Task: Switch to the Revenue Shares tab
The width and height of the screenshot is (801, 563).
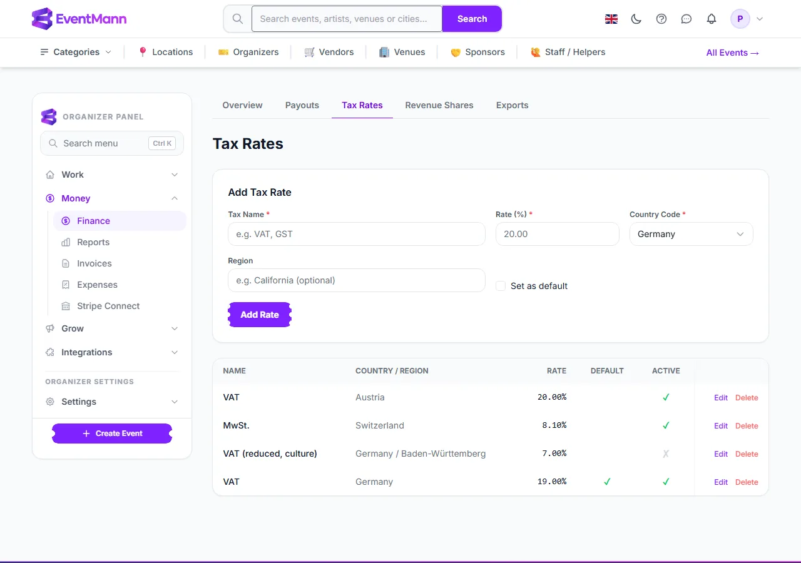Action: click(x=439, y=105)
